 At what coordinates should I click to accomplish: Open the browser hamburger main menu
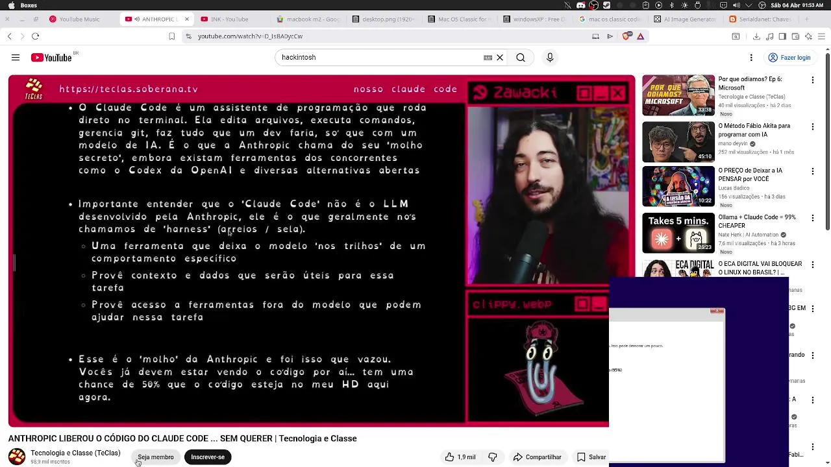click(x=821, y=36)
